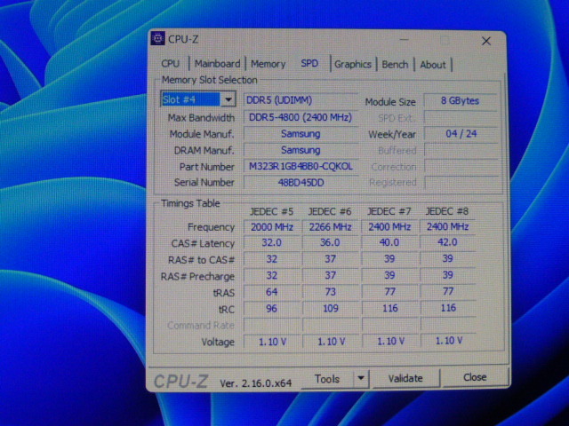
Task: Click the tRC value 96
Action: pos(272,309)
